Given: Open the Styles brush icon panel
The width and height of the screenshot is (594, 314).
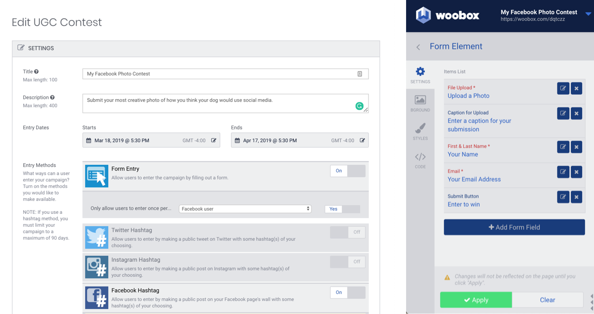Looking at the screenshot, I should point(420,131).
